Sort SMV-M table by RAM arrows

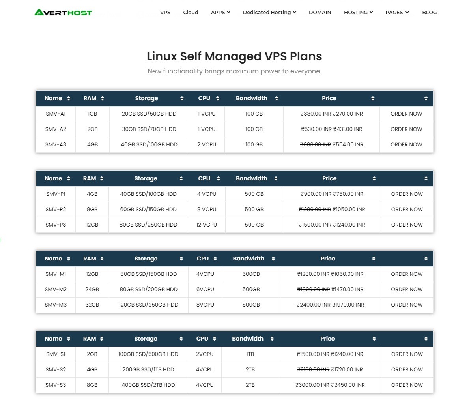click(x=102, y=259)
